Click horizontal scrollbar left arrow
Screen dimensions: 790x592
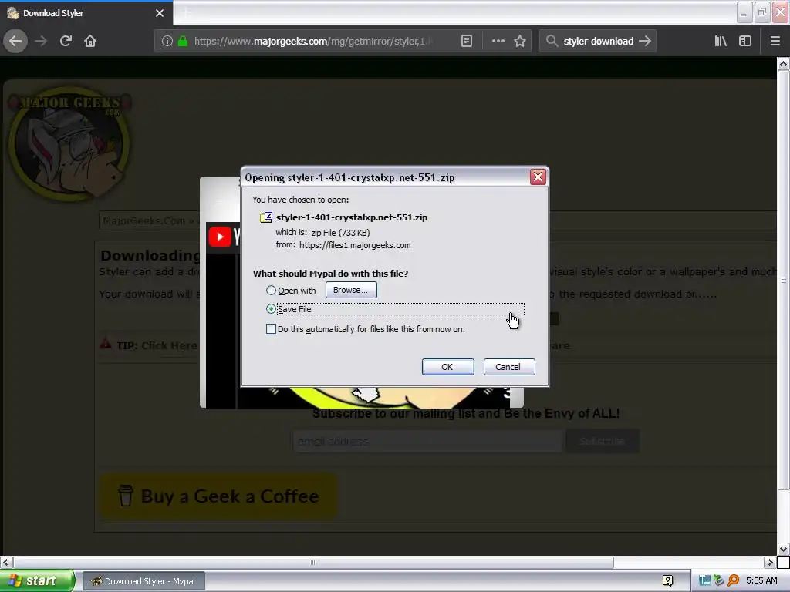click(x=6, y=562)
